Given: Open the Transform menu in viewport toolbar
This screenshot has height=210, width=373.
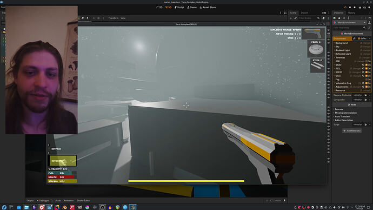Looking at the screenshot, I should [113, 18].
